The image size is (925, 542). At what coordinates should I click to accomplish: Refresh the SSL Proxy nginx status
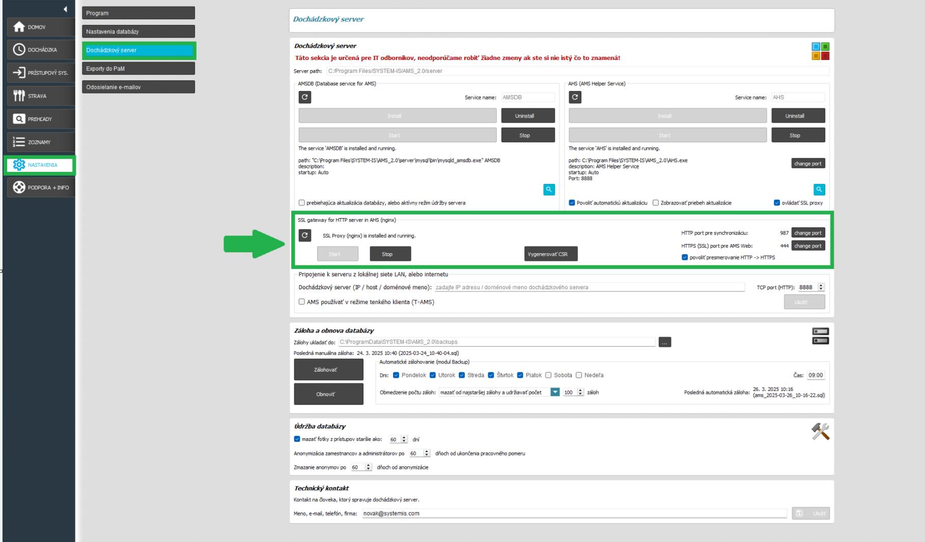coord(304,235)
